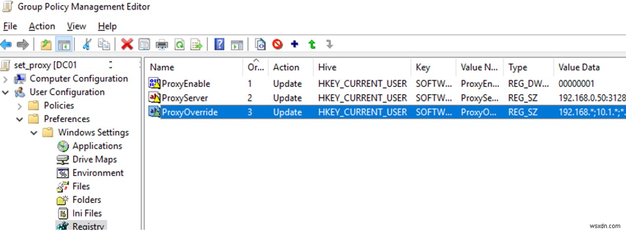Click the REG_DW... type cell
Viewport: 626px width, 231px height.
528,84
